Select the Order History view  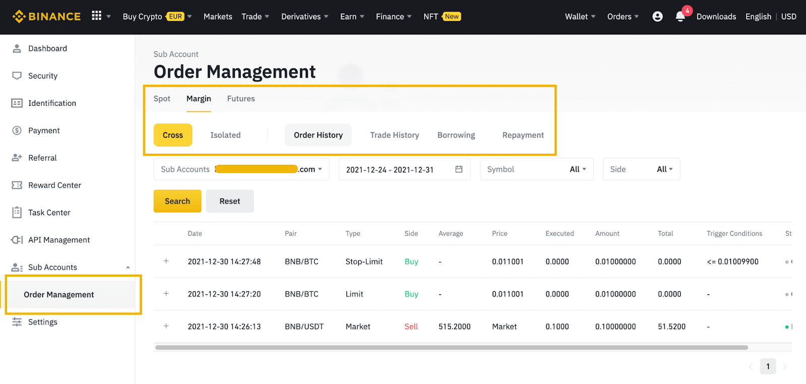318,135
